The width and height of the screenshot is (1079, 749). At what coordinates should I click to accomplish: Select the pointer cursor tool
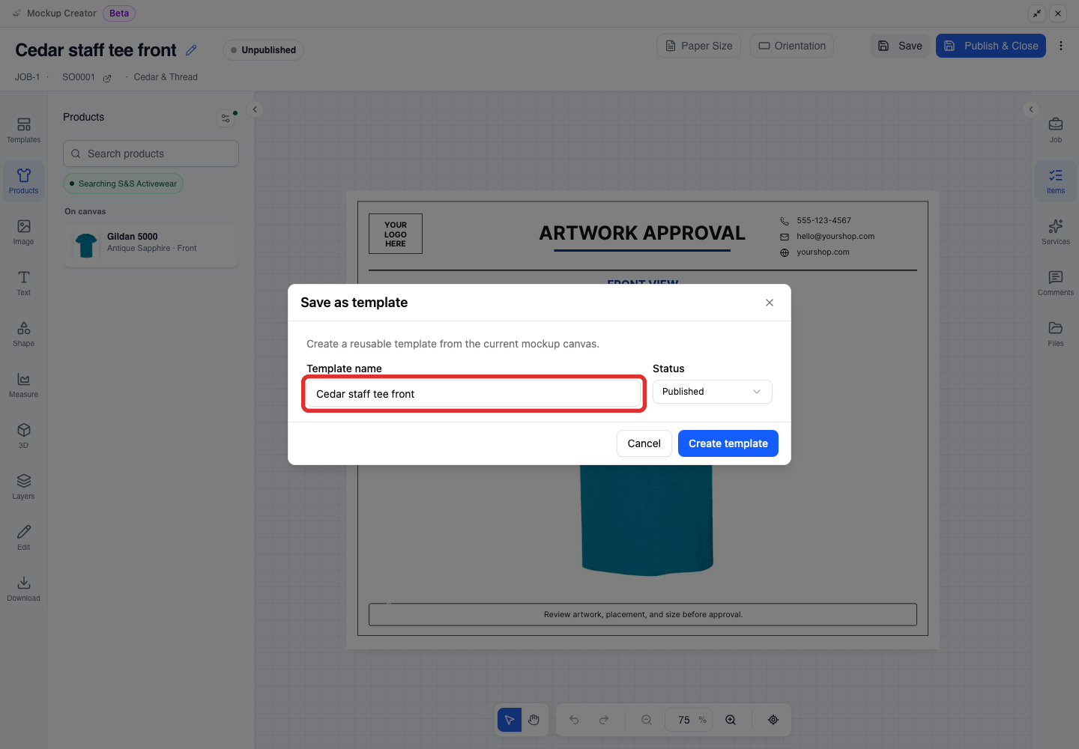coord(510,720)
